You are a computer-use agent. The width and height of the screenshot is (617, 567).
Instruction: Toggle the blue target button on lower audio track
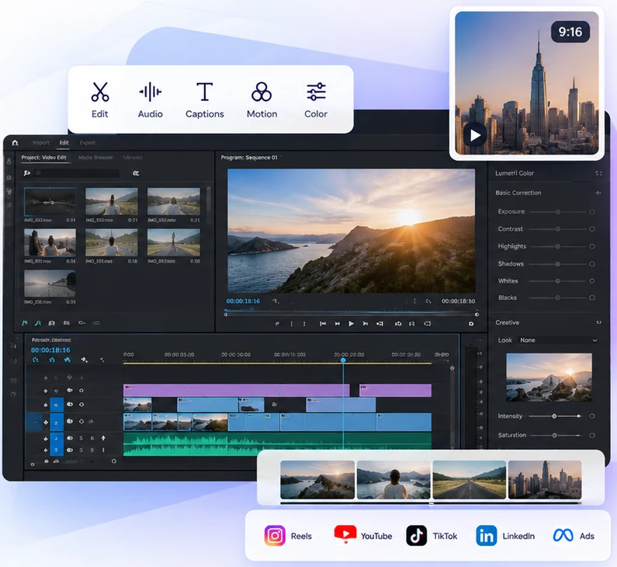(57, 449)
